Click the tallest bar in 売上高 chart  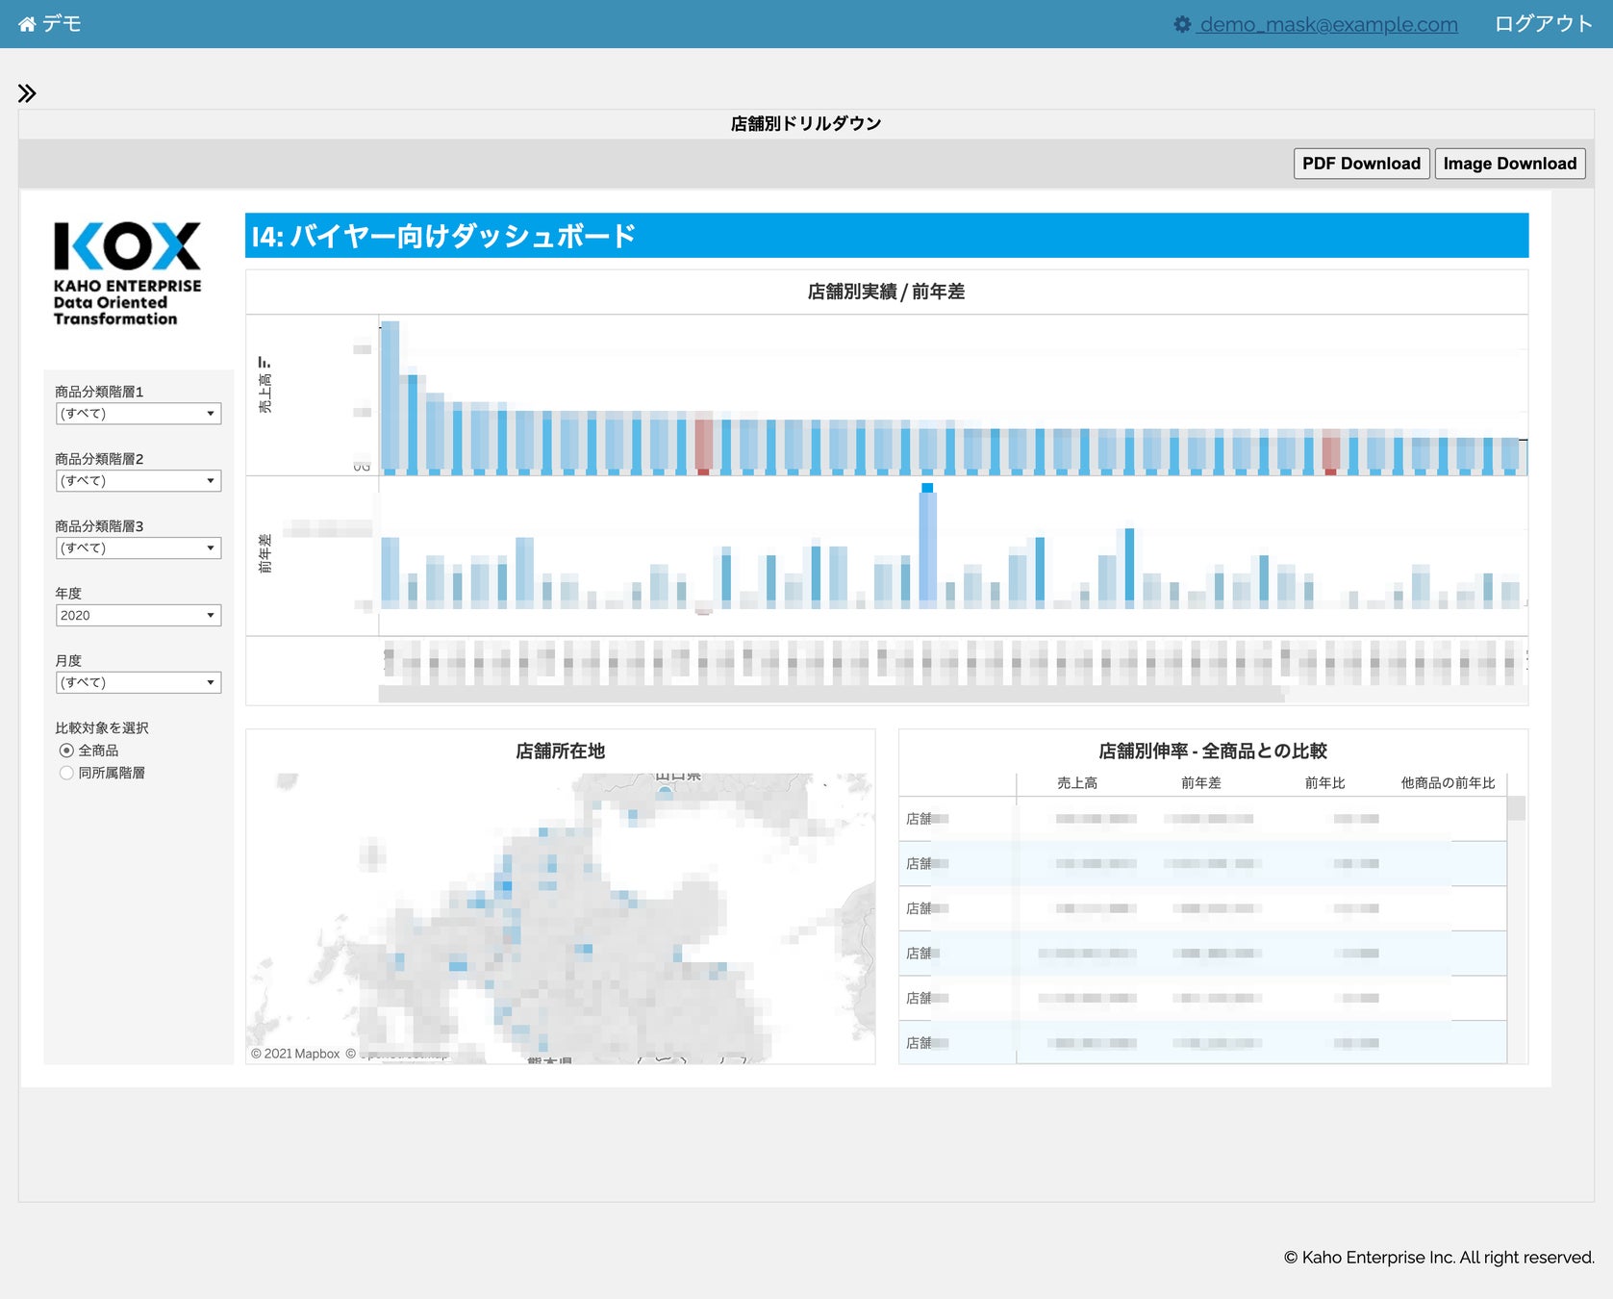click(390, 396)
